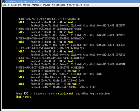The height and width of the screenshot is (111, 140).
Task: Click the line starting F-B2B8-4716-9633
Action: (x=48, y=19)
